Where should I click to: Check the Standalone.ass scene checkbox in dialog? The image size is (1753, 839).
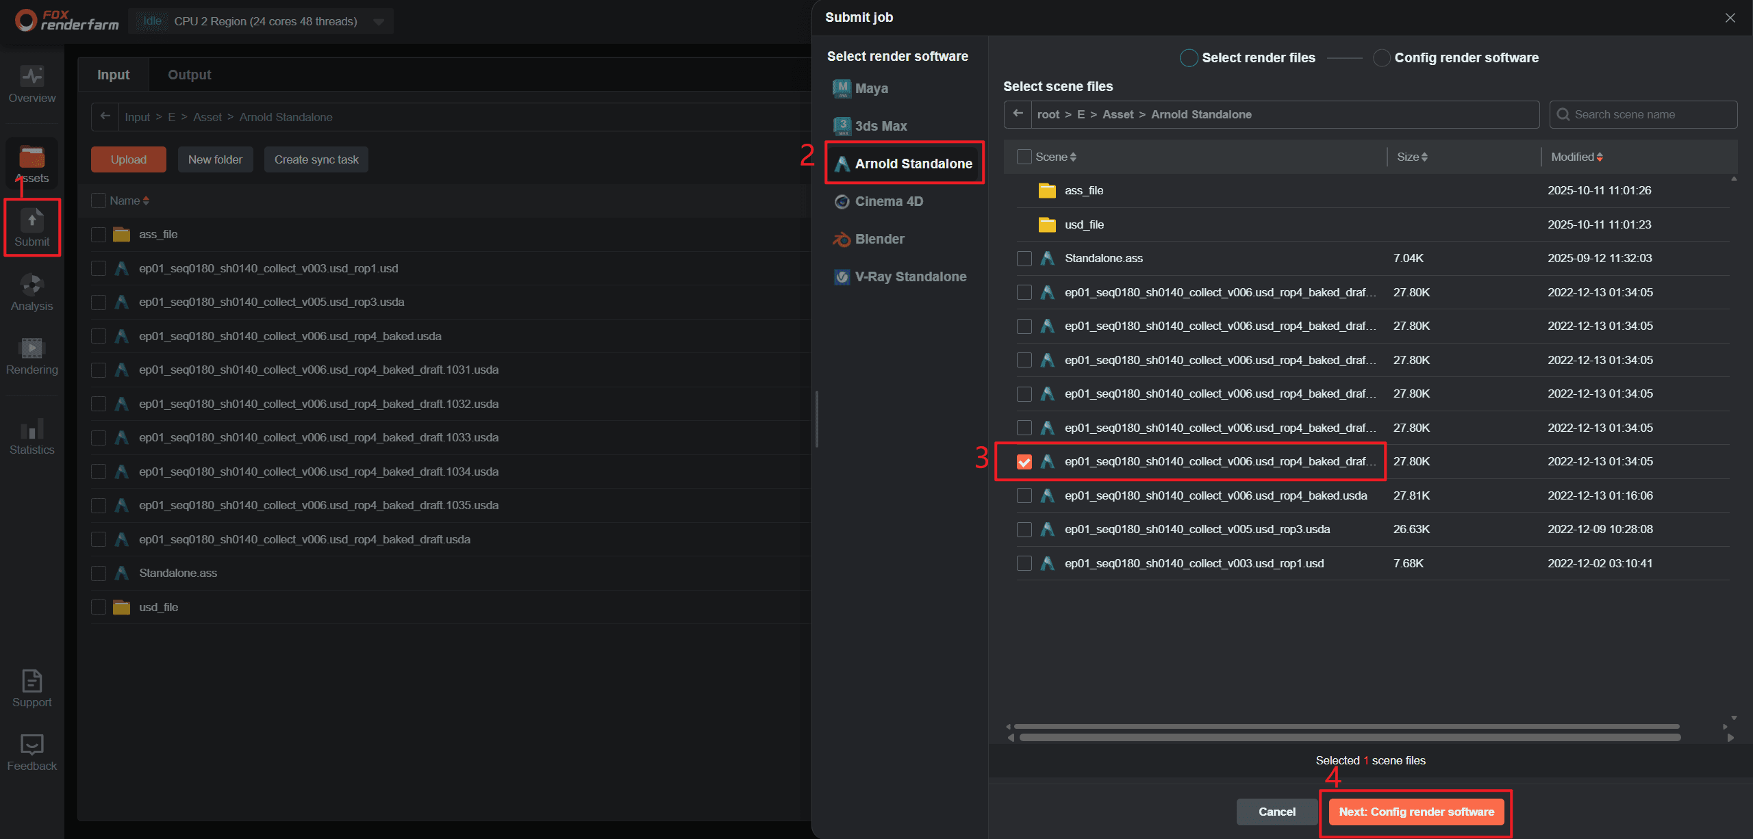point(1024,259)
